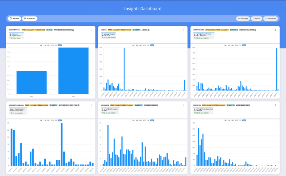Select 1M range on Searches chart

pyautogui.click(x=229, y=120)
